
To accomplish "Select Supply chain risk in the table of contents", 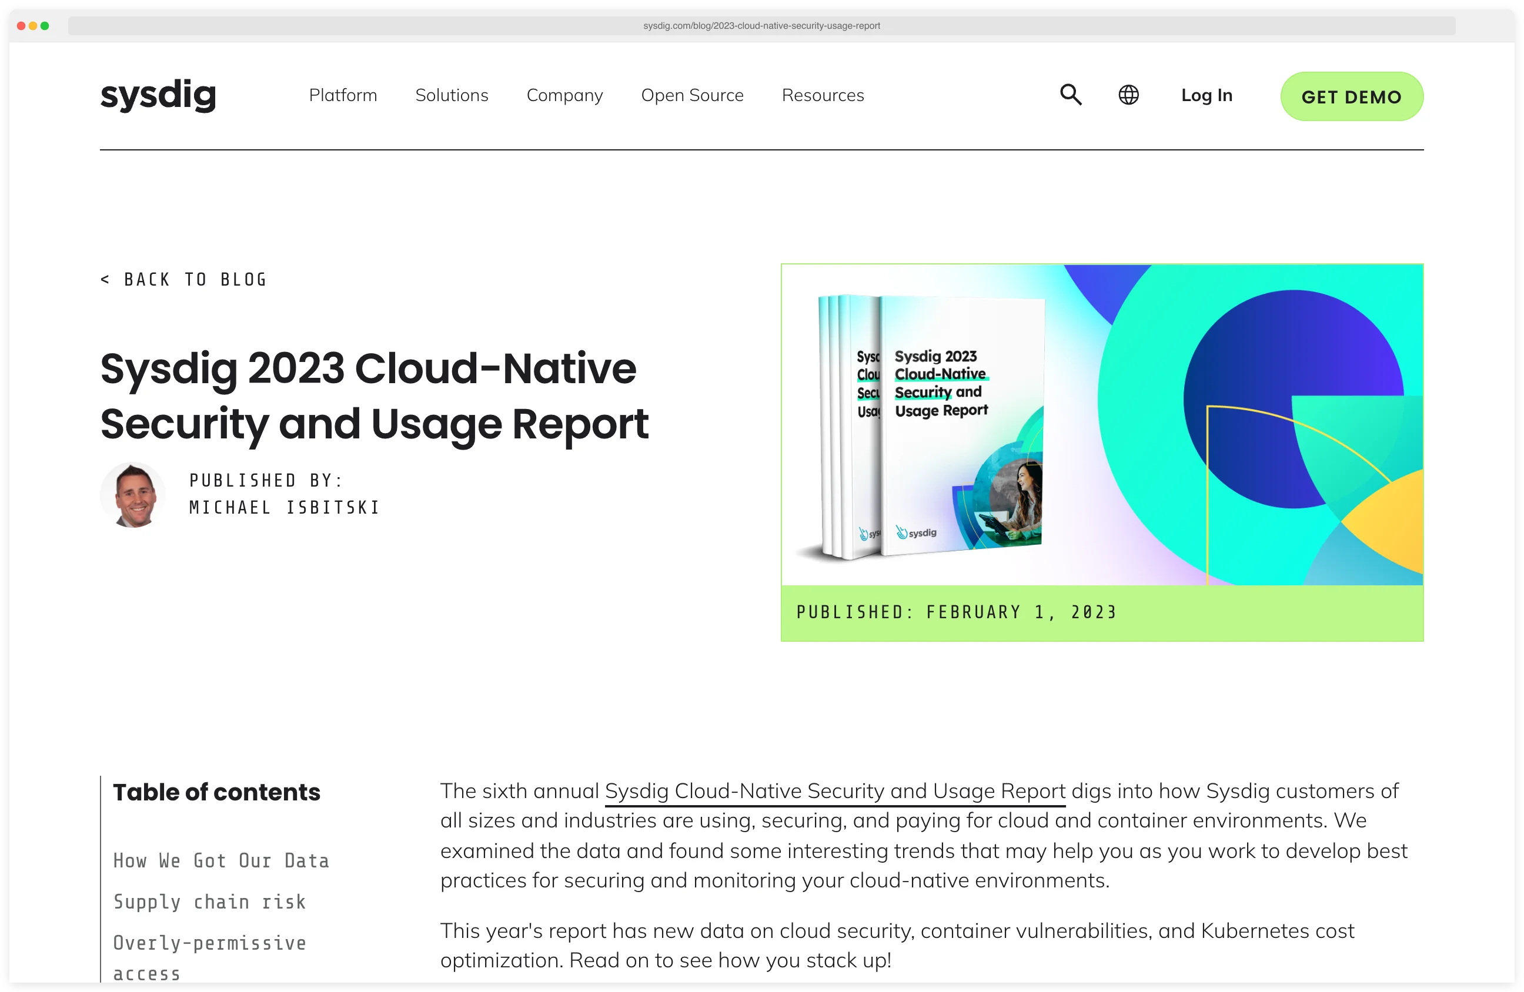I will [209, 903].
